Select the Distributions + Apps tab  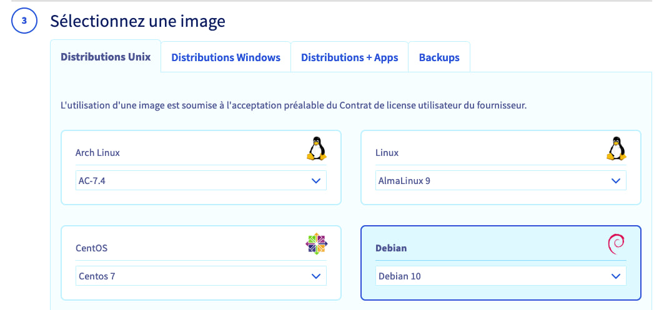point(349,57)
